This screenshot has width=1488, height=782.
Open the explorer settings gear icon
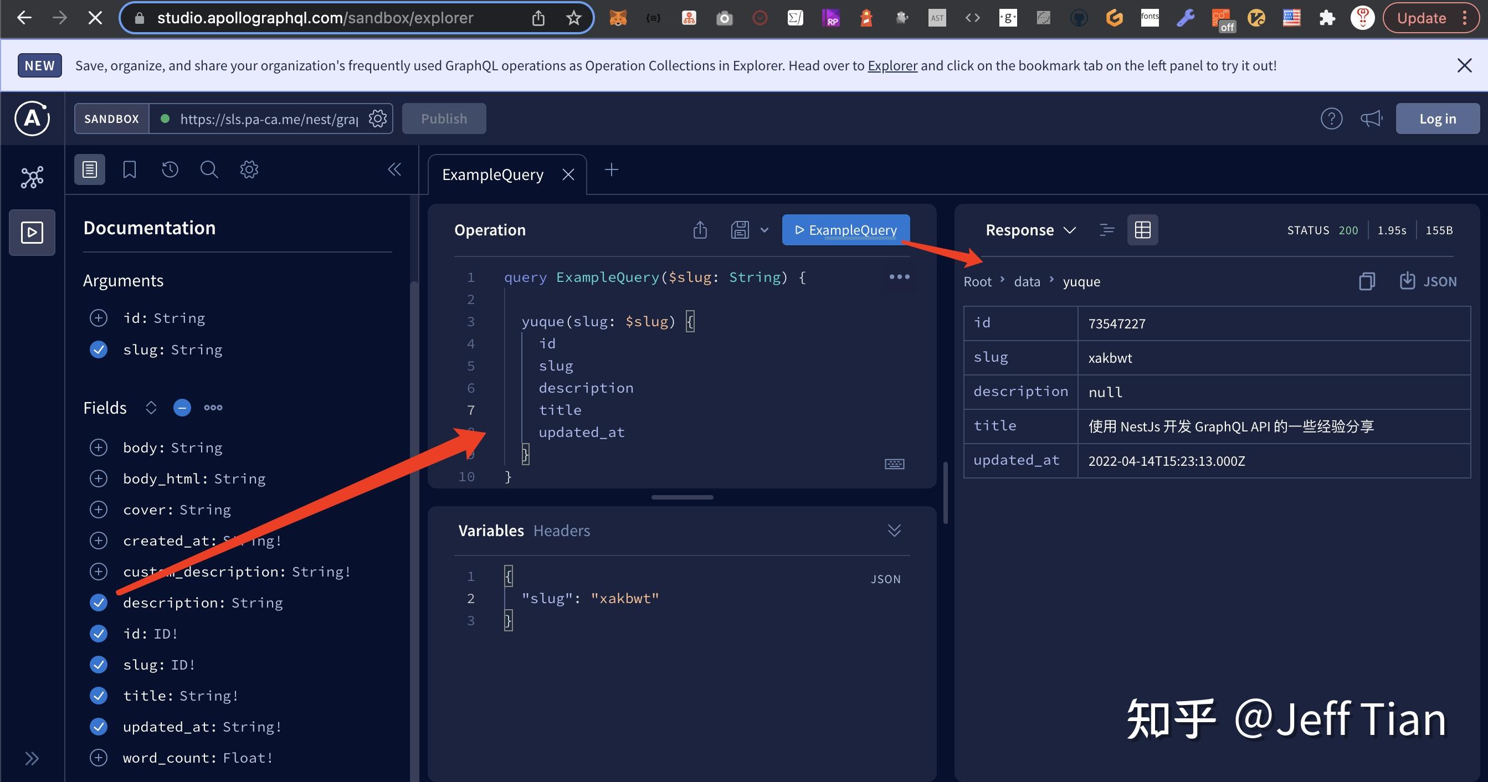[249, 169]
